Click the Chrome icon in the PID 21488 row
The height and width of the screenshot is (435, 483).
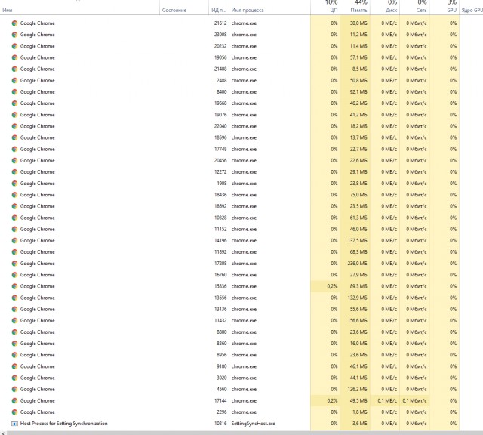point(14,69)
